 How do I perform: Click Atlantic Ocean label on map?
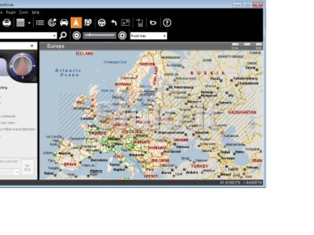click(x=68, y=72)
